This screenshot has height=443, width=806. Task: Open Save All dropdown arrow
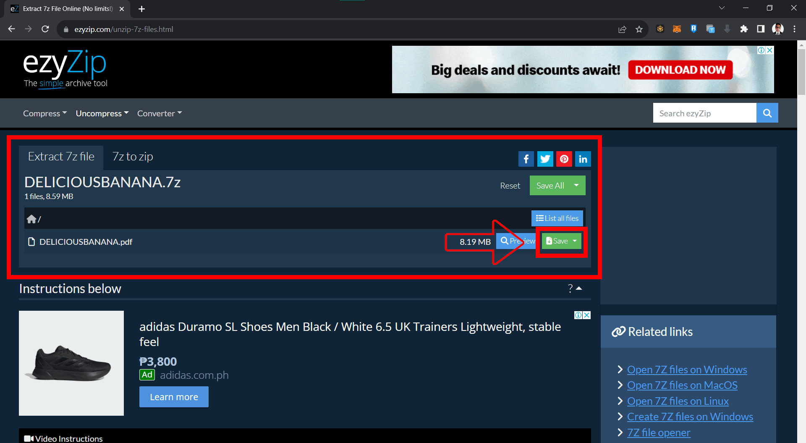(x=576, y=186)
